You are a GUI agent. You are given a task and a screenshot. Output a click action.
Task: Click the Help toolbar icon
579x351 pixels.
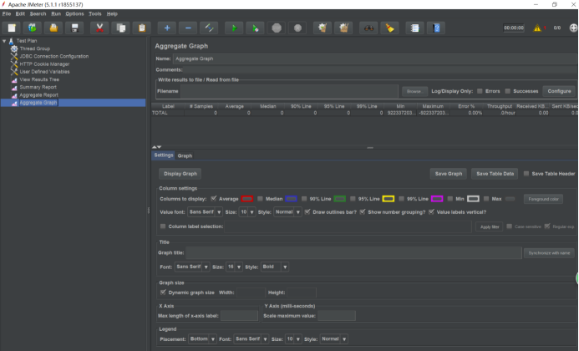(436, 28)
